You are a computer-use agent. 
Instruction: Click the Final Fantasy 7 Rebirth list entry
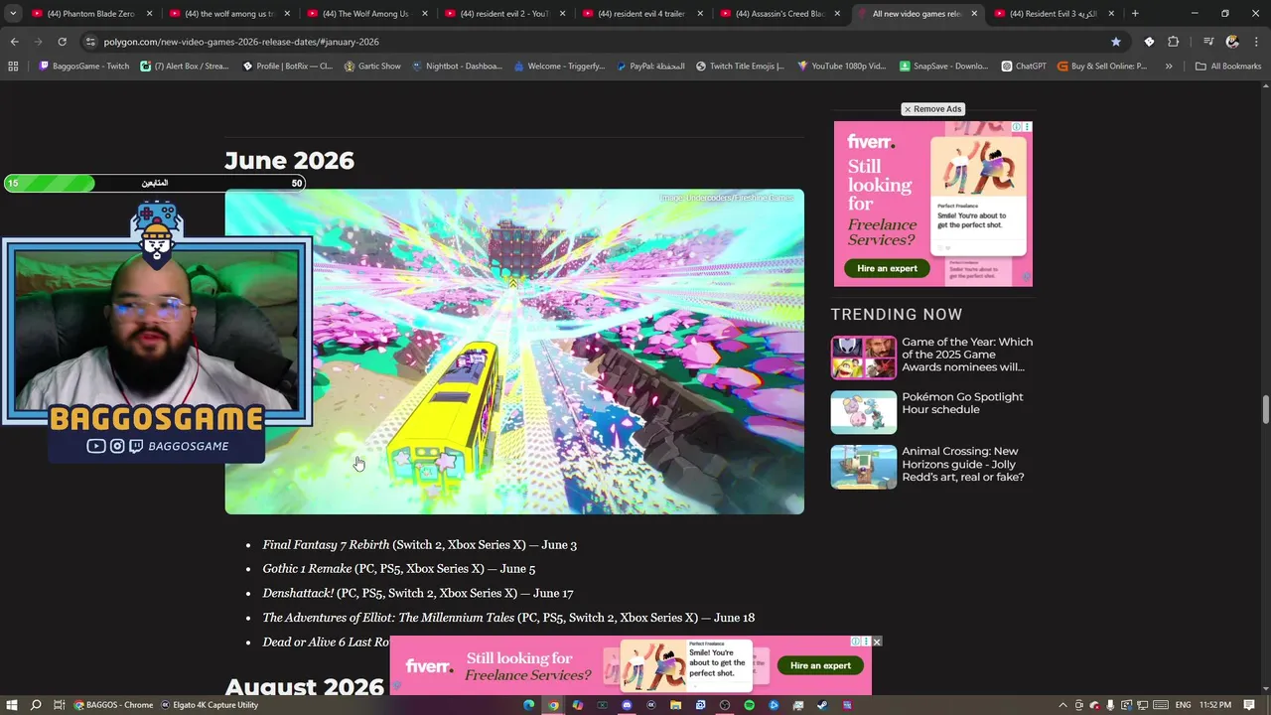(x=419, y=545)
